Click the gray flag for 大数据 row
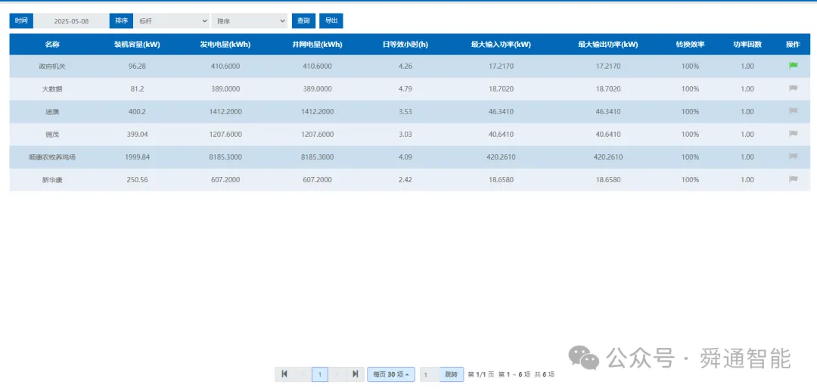817x391 pixels. 793,88
